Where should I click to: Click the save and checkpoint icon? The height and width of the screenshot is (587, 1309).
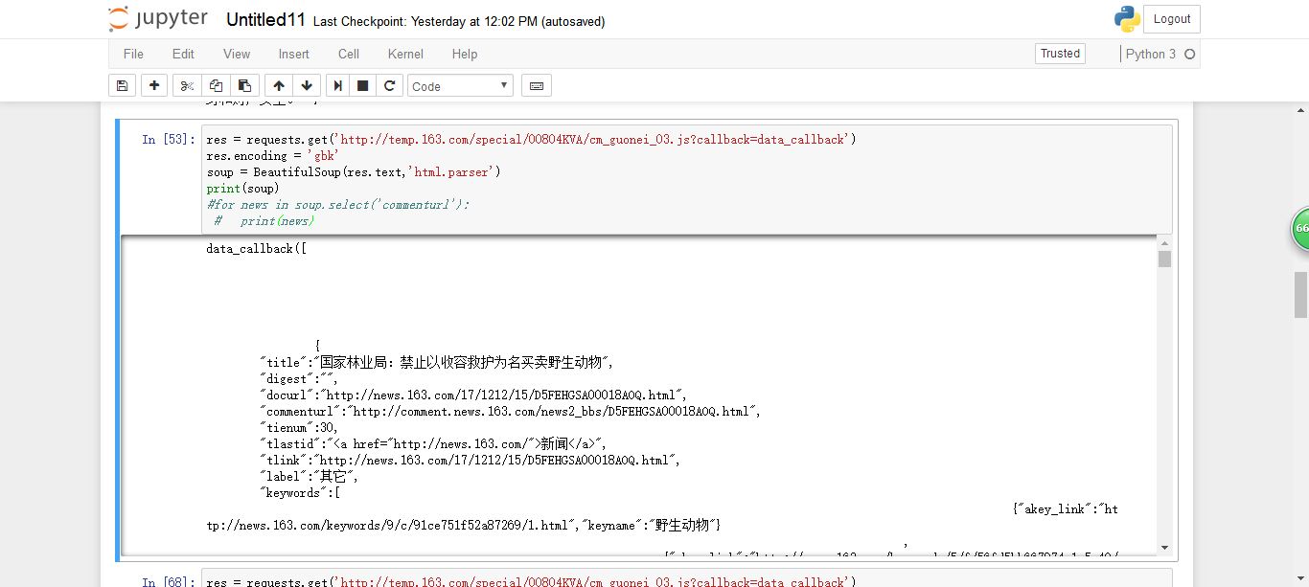(122, 86)
